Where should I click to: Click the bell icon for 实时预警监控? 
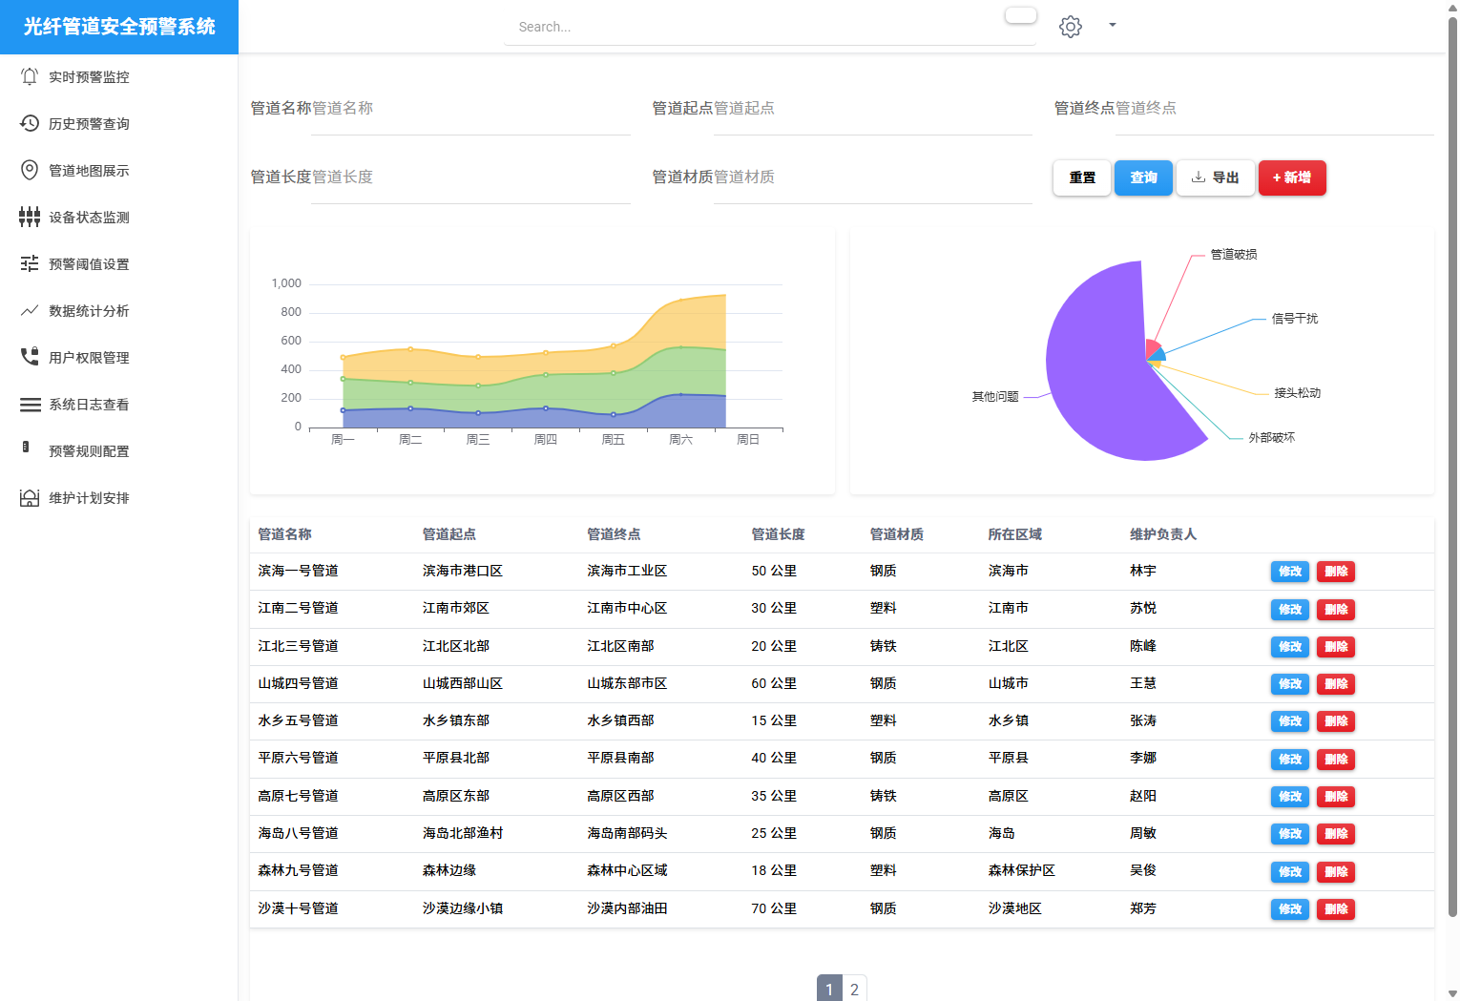point(30,77)
